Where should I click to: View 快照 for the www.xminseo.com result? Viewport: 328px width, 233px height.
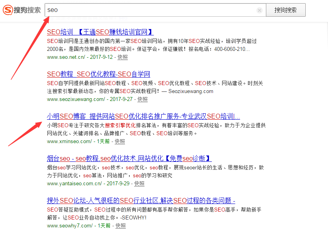(120, 142)
